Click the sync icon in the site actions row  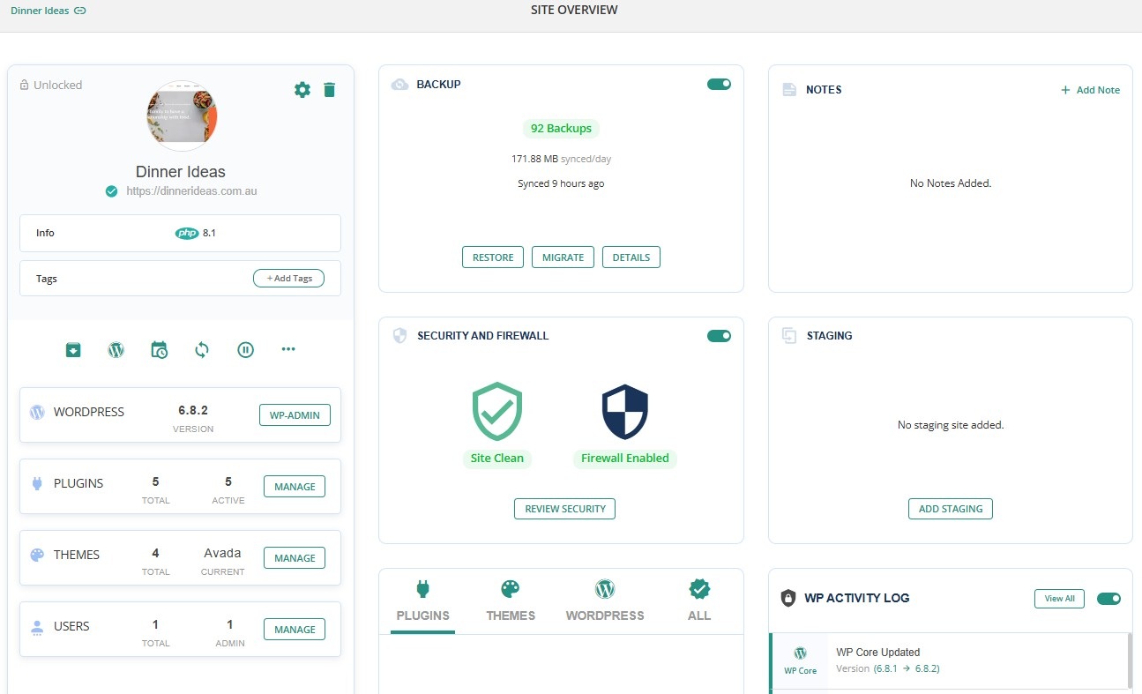pos(202,350)
